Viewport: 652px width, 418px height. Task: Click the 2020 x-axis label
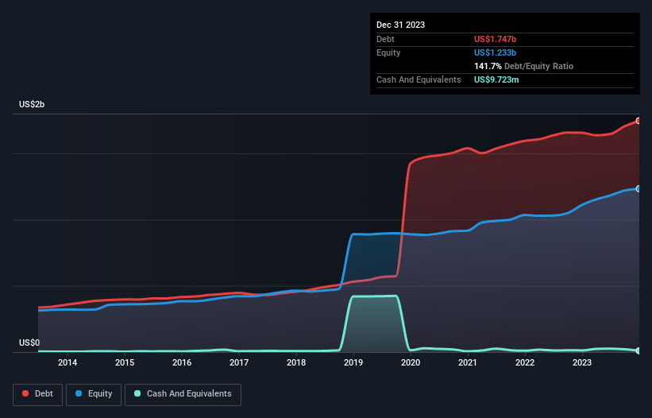pyautogui.click(x=411, y=362)
